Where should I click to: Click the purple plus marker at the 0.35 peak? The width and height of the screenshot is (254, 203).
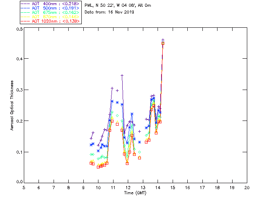122,75
